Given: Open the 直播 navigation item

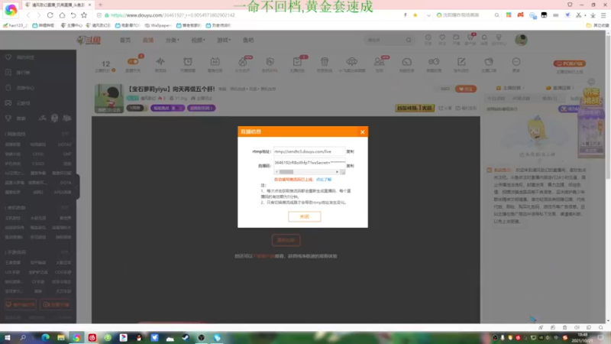Looking at the screenshot, I should click(148, 41).
